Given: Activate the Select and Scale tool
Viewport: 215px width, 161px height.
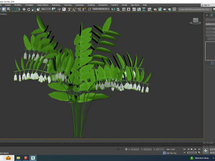Looking at the screenshot, I should [34, 9].
